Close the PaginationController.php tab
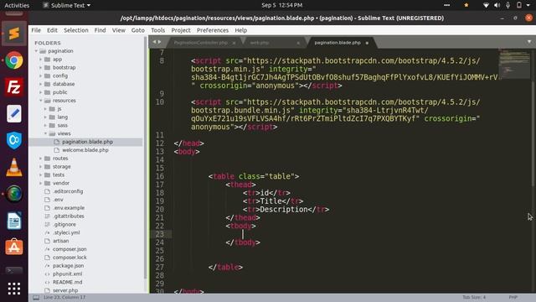Viewport: 536px width, 302px height. click(x=234, y=43)
